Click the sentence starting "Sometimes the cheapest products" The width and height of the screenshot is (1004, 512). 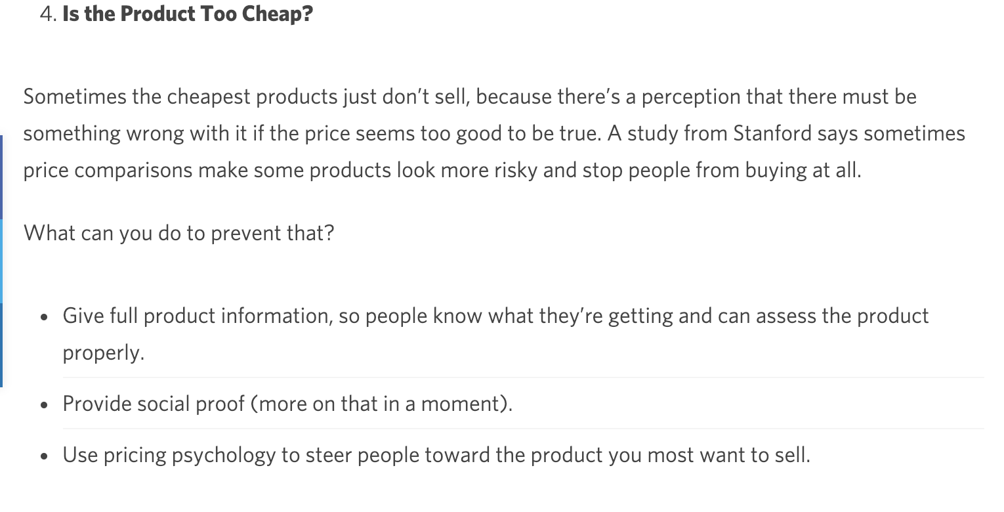(x=249, y=96)
